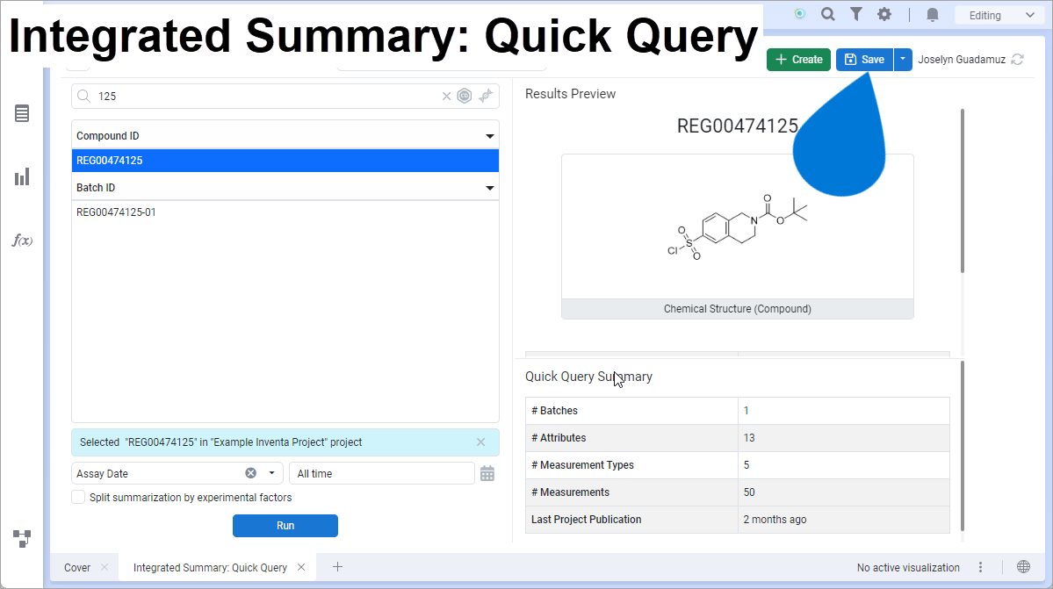
Task: Switch to the Cover tab
Action: 76,567
